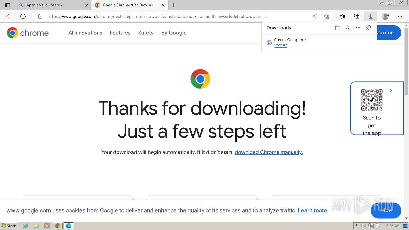Toggle the Downloads toolbar icon
The image size is (409, 230).
click(x=371, y=16)
